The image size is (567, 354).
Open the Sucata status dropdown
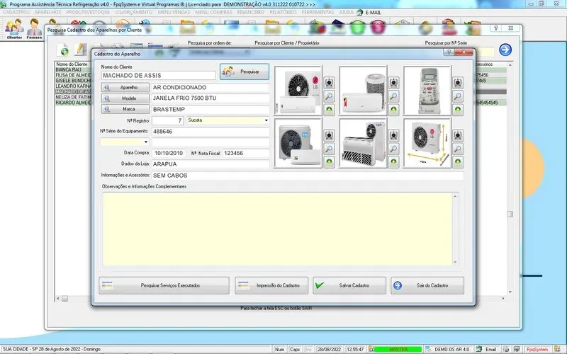tap(266, 121)
